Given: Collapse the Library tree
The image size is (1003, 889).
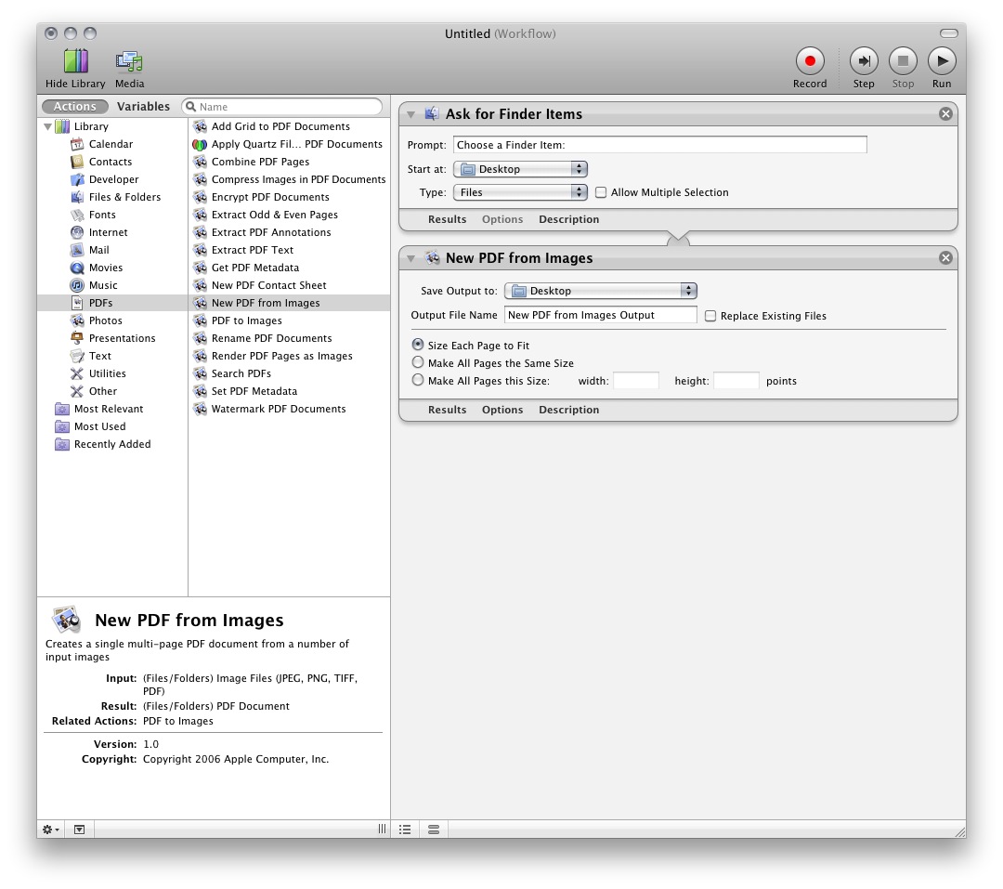Looking at the screenshot, I should click(x=48, y=126).
